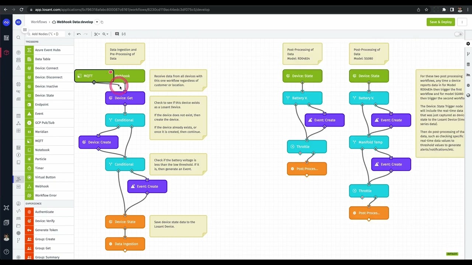Select Device: Disconnect trigger in palette

(x=49, y=77)
